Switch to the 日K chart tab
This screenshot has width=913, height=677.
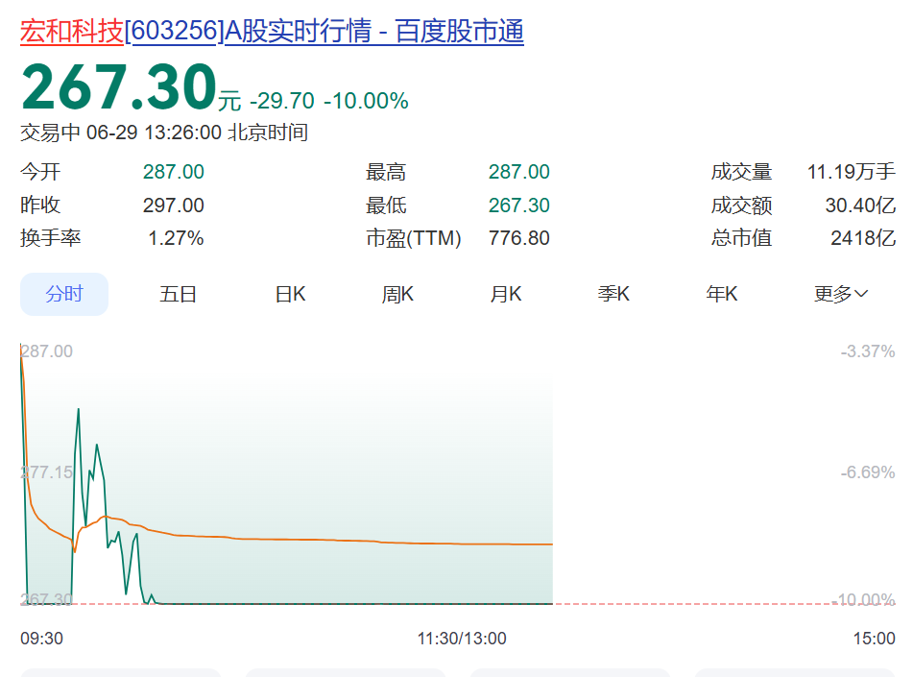click(290, 294)
